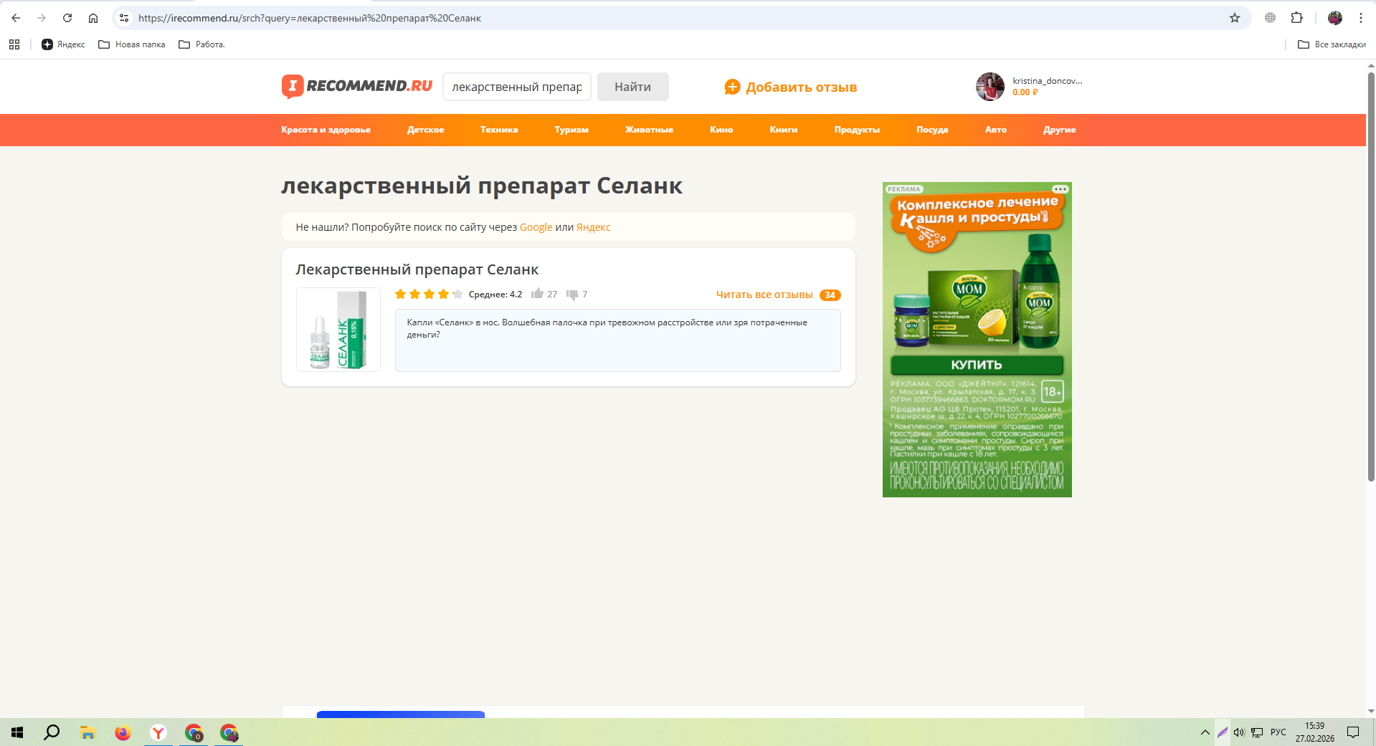This screenshot has height=746, width=1376.
Task: Reload the current page
Action: tap(67, 18)
